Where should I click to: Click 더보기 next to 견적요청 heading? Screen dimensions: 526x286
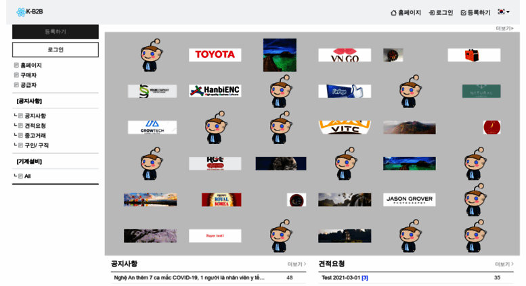504,264
